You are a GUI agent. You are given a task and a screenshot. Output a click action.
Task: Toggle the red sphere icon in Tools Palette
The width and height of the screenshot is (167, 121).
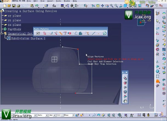(70, 33)
